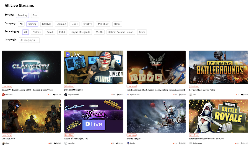Image resolution: width=249 pixels, height=147 pixels.
Task: Open the Defiance 2050 soldiers thumbnail
Action: point(31,116)
